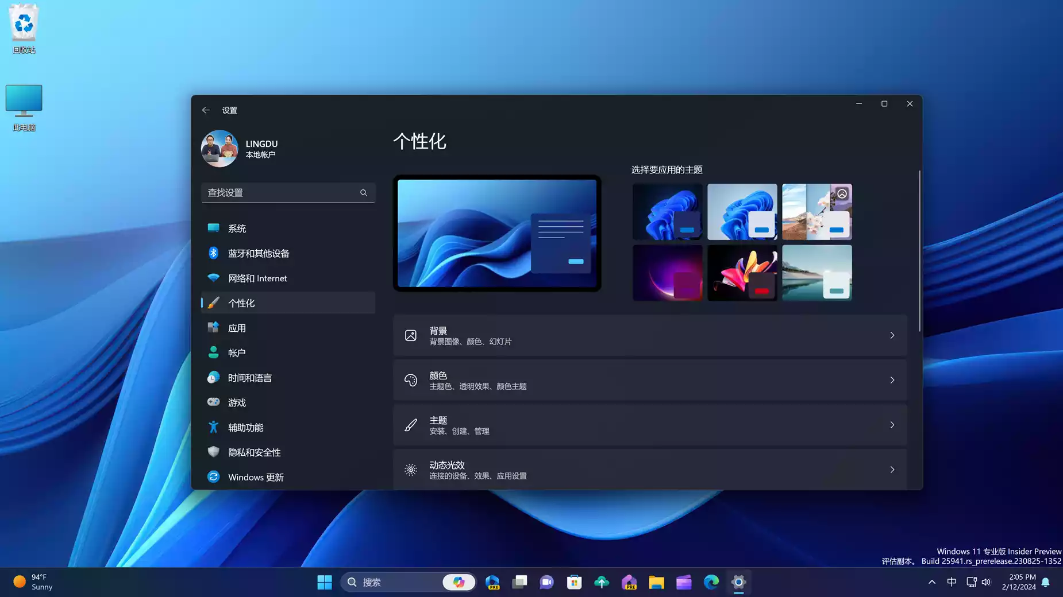The image size is (1063, 597).
Task: Click the 查找设置 search field
Action: point(280,193)
